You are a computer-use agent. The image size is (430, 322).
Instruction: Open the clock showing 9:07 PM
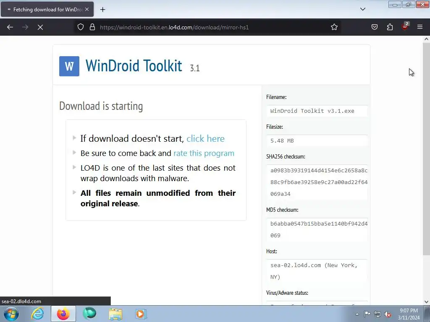coord(409,314)
